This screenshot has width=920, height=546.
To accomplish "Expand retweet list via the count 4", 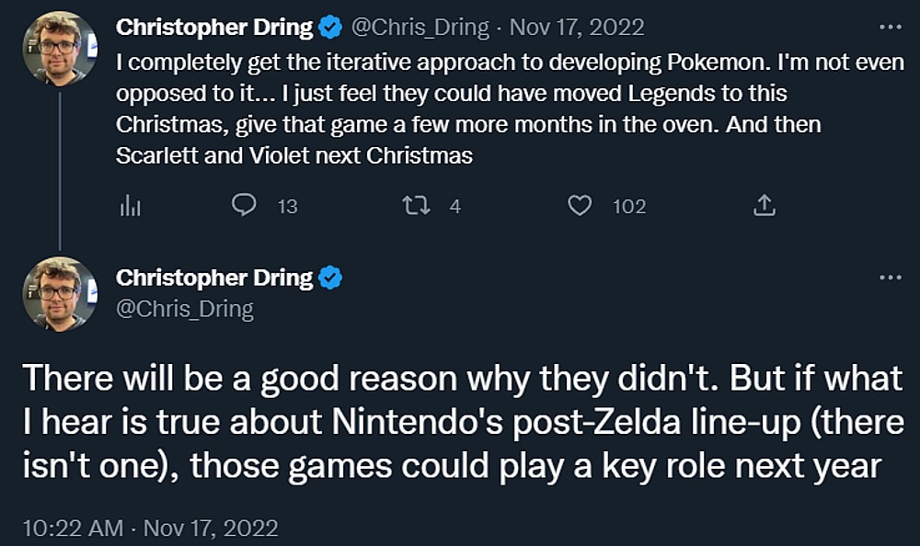I will click(x=454, y=206).
